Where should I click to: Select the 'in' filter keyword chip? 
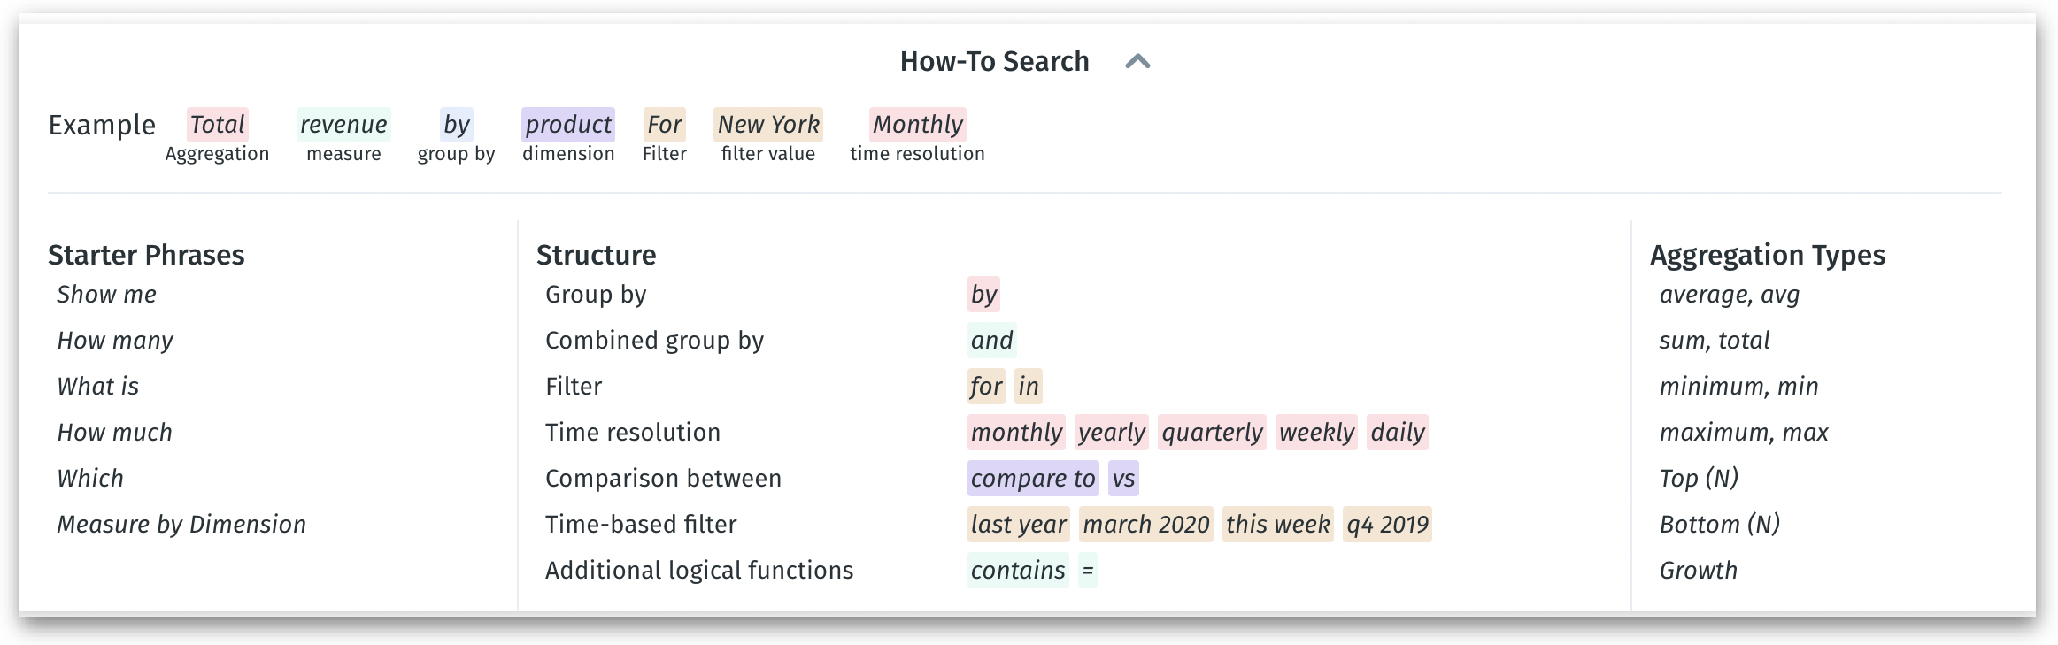coord(1028,387)
